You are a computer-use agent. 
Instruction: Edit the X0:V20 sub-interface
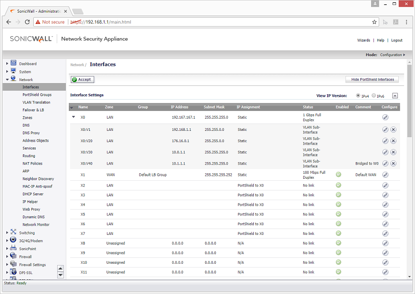click(x=385, y=141)
